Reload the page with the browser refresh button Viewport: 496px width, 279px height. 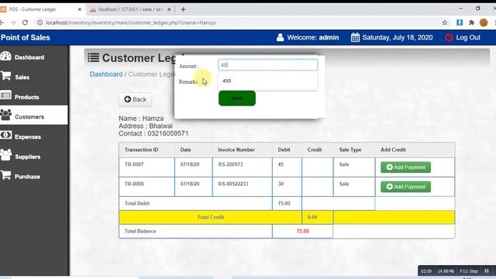(25, 22)
